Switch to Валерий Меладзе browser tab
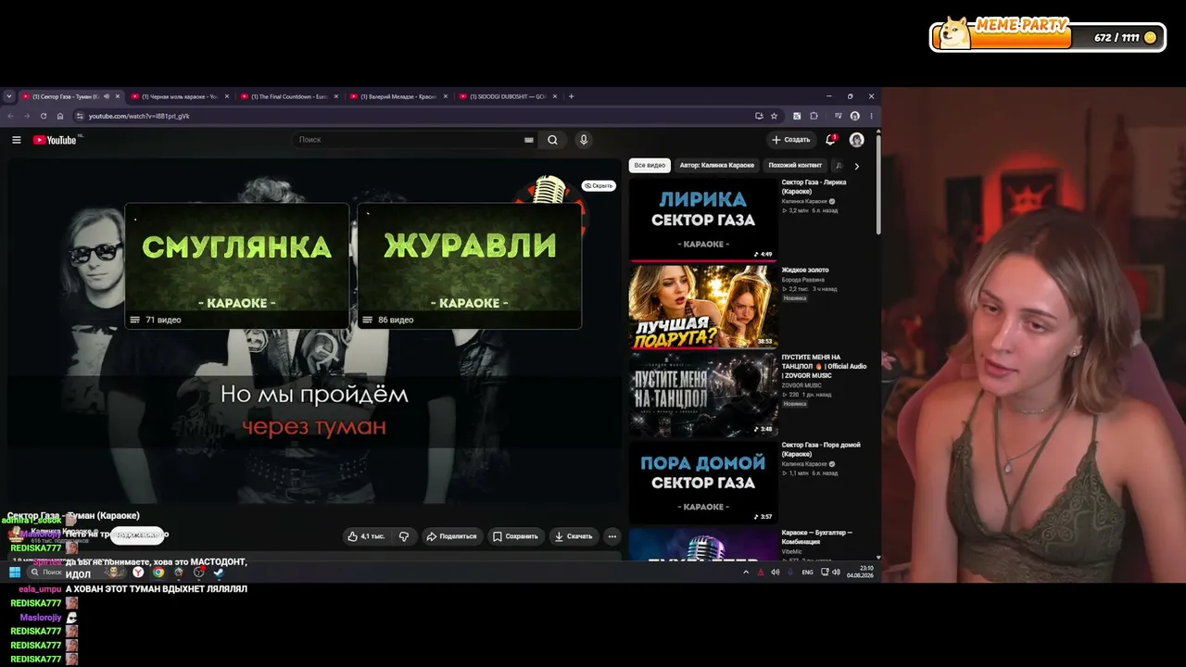Image resolution: width=1186 pixels, height=667 pixels. [x=399, y=96]
